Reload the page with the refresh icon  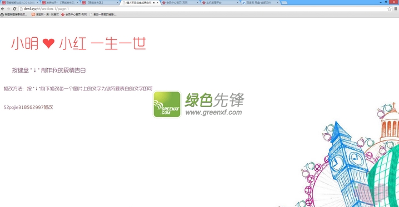(x=14, y=9)
